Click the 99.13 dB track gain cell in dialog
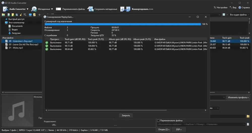252x133 pixels. pyautogui.click(x=69, y=46)
